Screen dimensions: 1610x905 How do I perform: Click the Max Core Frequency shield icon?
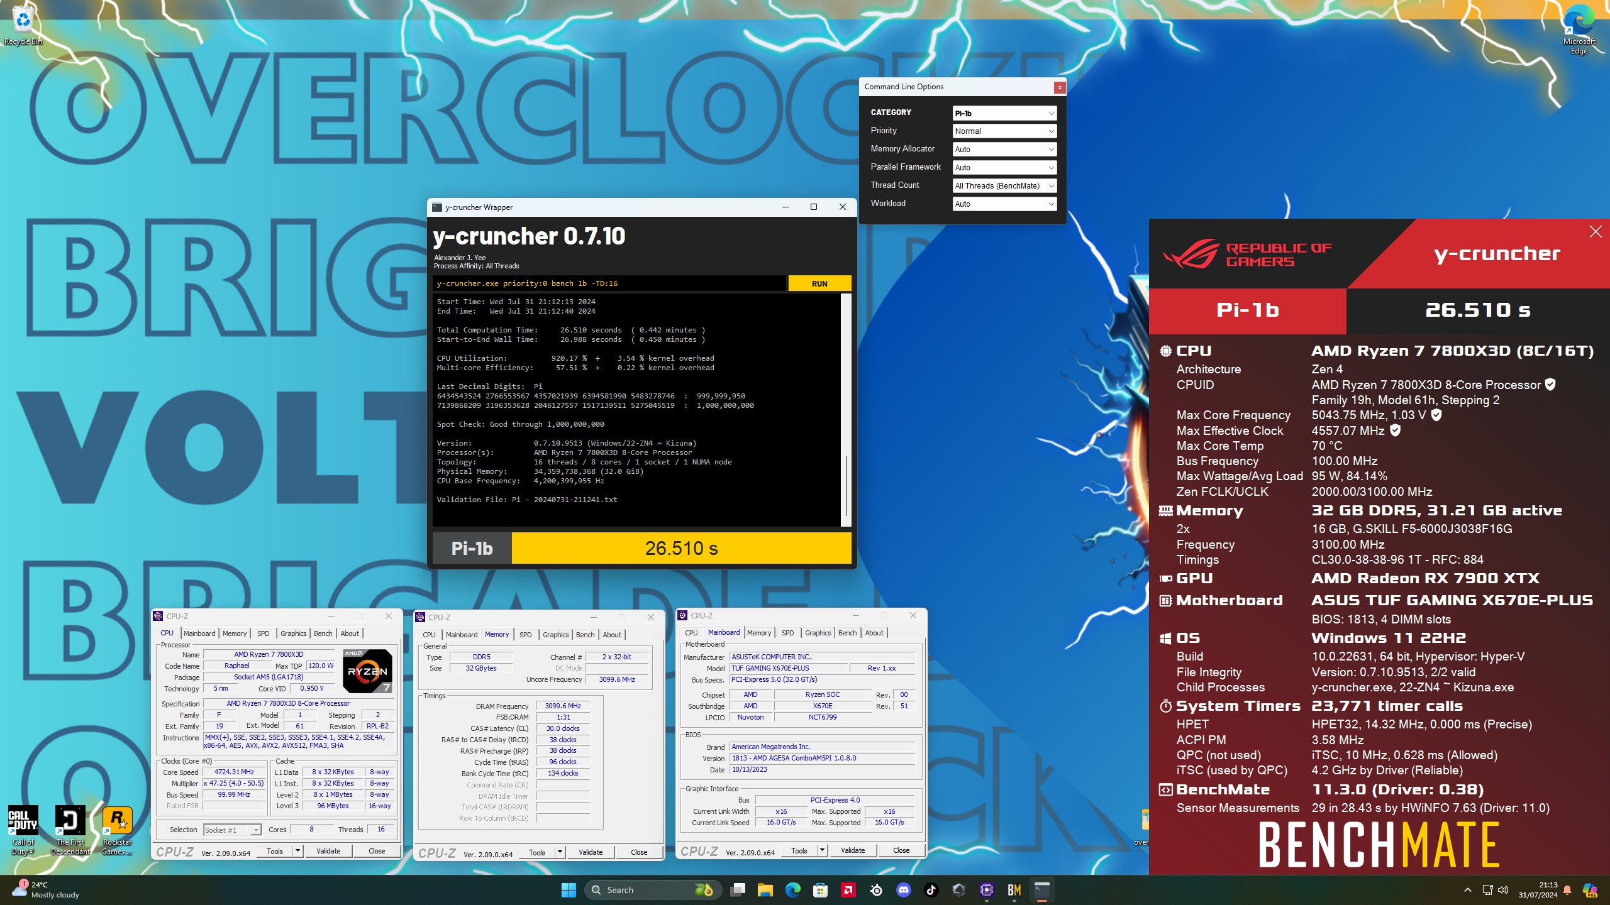[x=1436, y=415]
